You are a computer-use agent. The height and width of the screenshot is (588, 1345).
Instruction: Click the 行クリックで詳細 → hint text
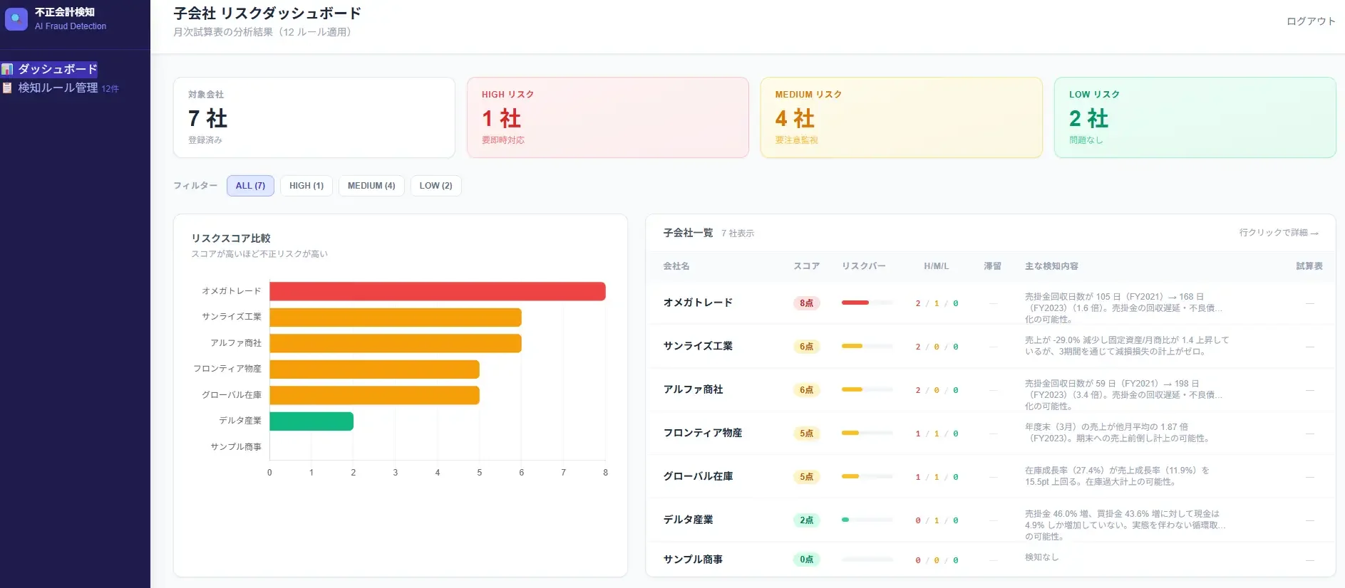(1279, 233)
